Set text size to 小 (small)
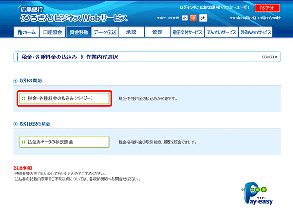The image size is (293, 211). (185, 18)
